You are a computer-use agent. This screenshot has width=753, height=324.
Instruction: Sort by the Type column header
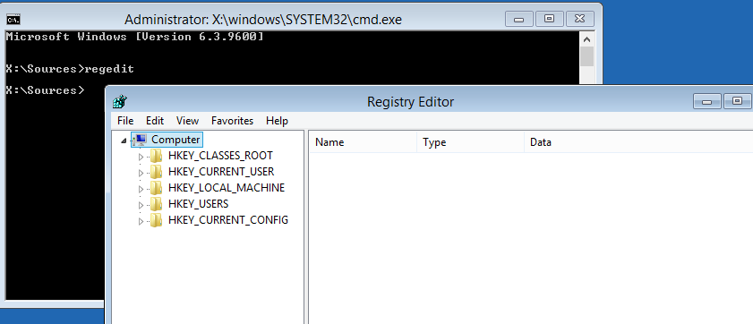point(470,142)
